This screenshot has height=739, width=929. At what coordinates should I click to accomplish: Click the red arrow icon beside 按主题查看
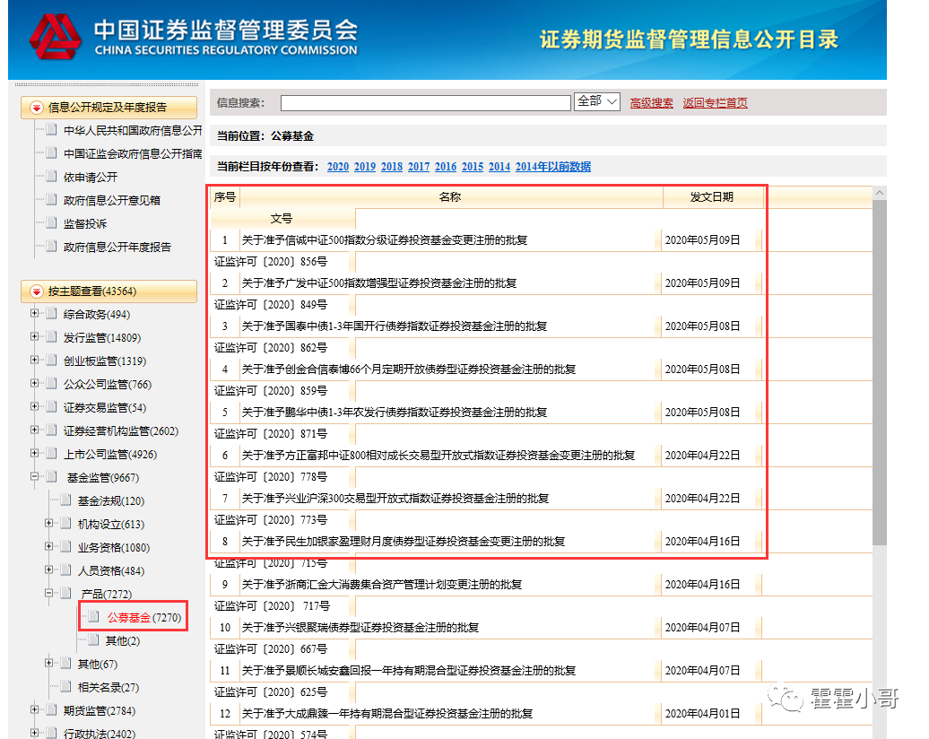(x=37, y=291)
